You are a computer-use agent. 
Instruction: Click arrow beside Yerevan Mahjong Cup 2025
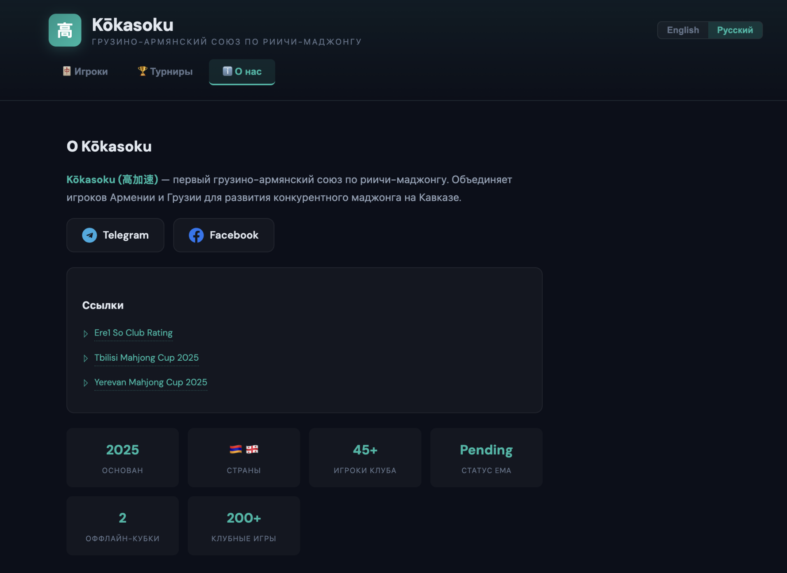pyautogui.click(x=86, y=383)
